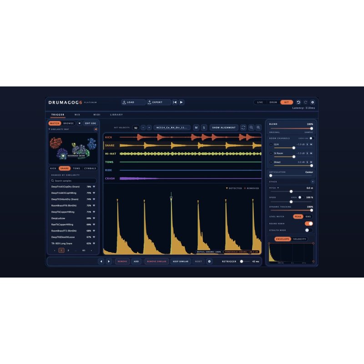The width and height of the screenshot is (364, 364).
Task: Go to previous hit with left arrow
Action: (x=101, y=261)
